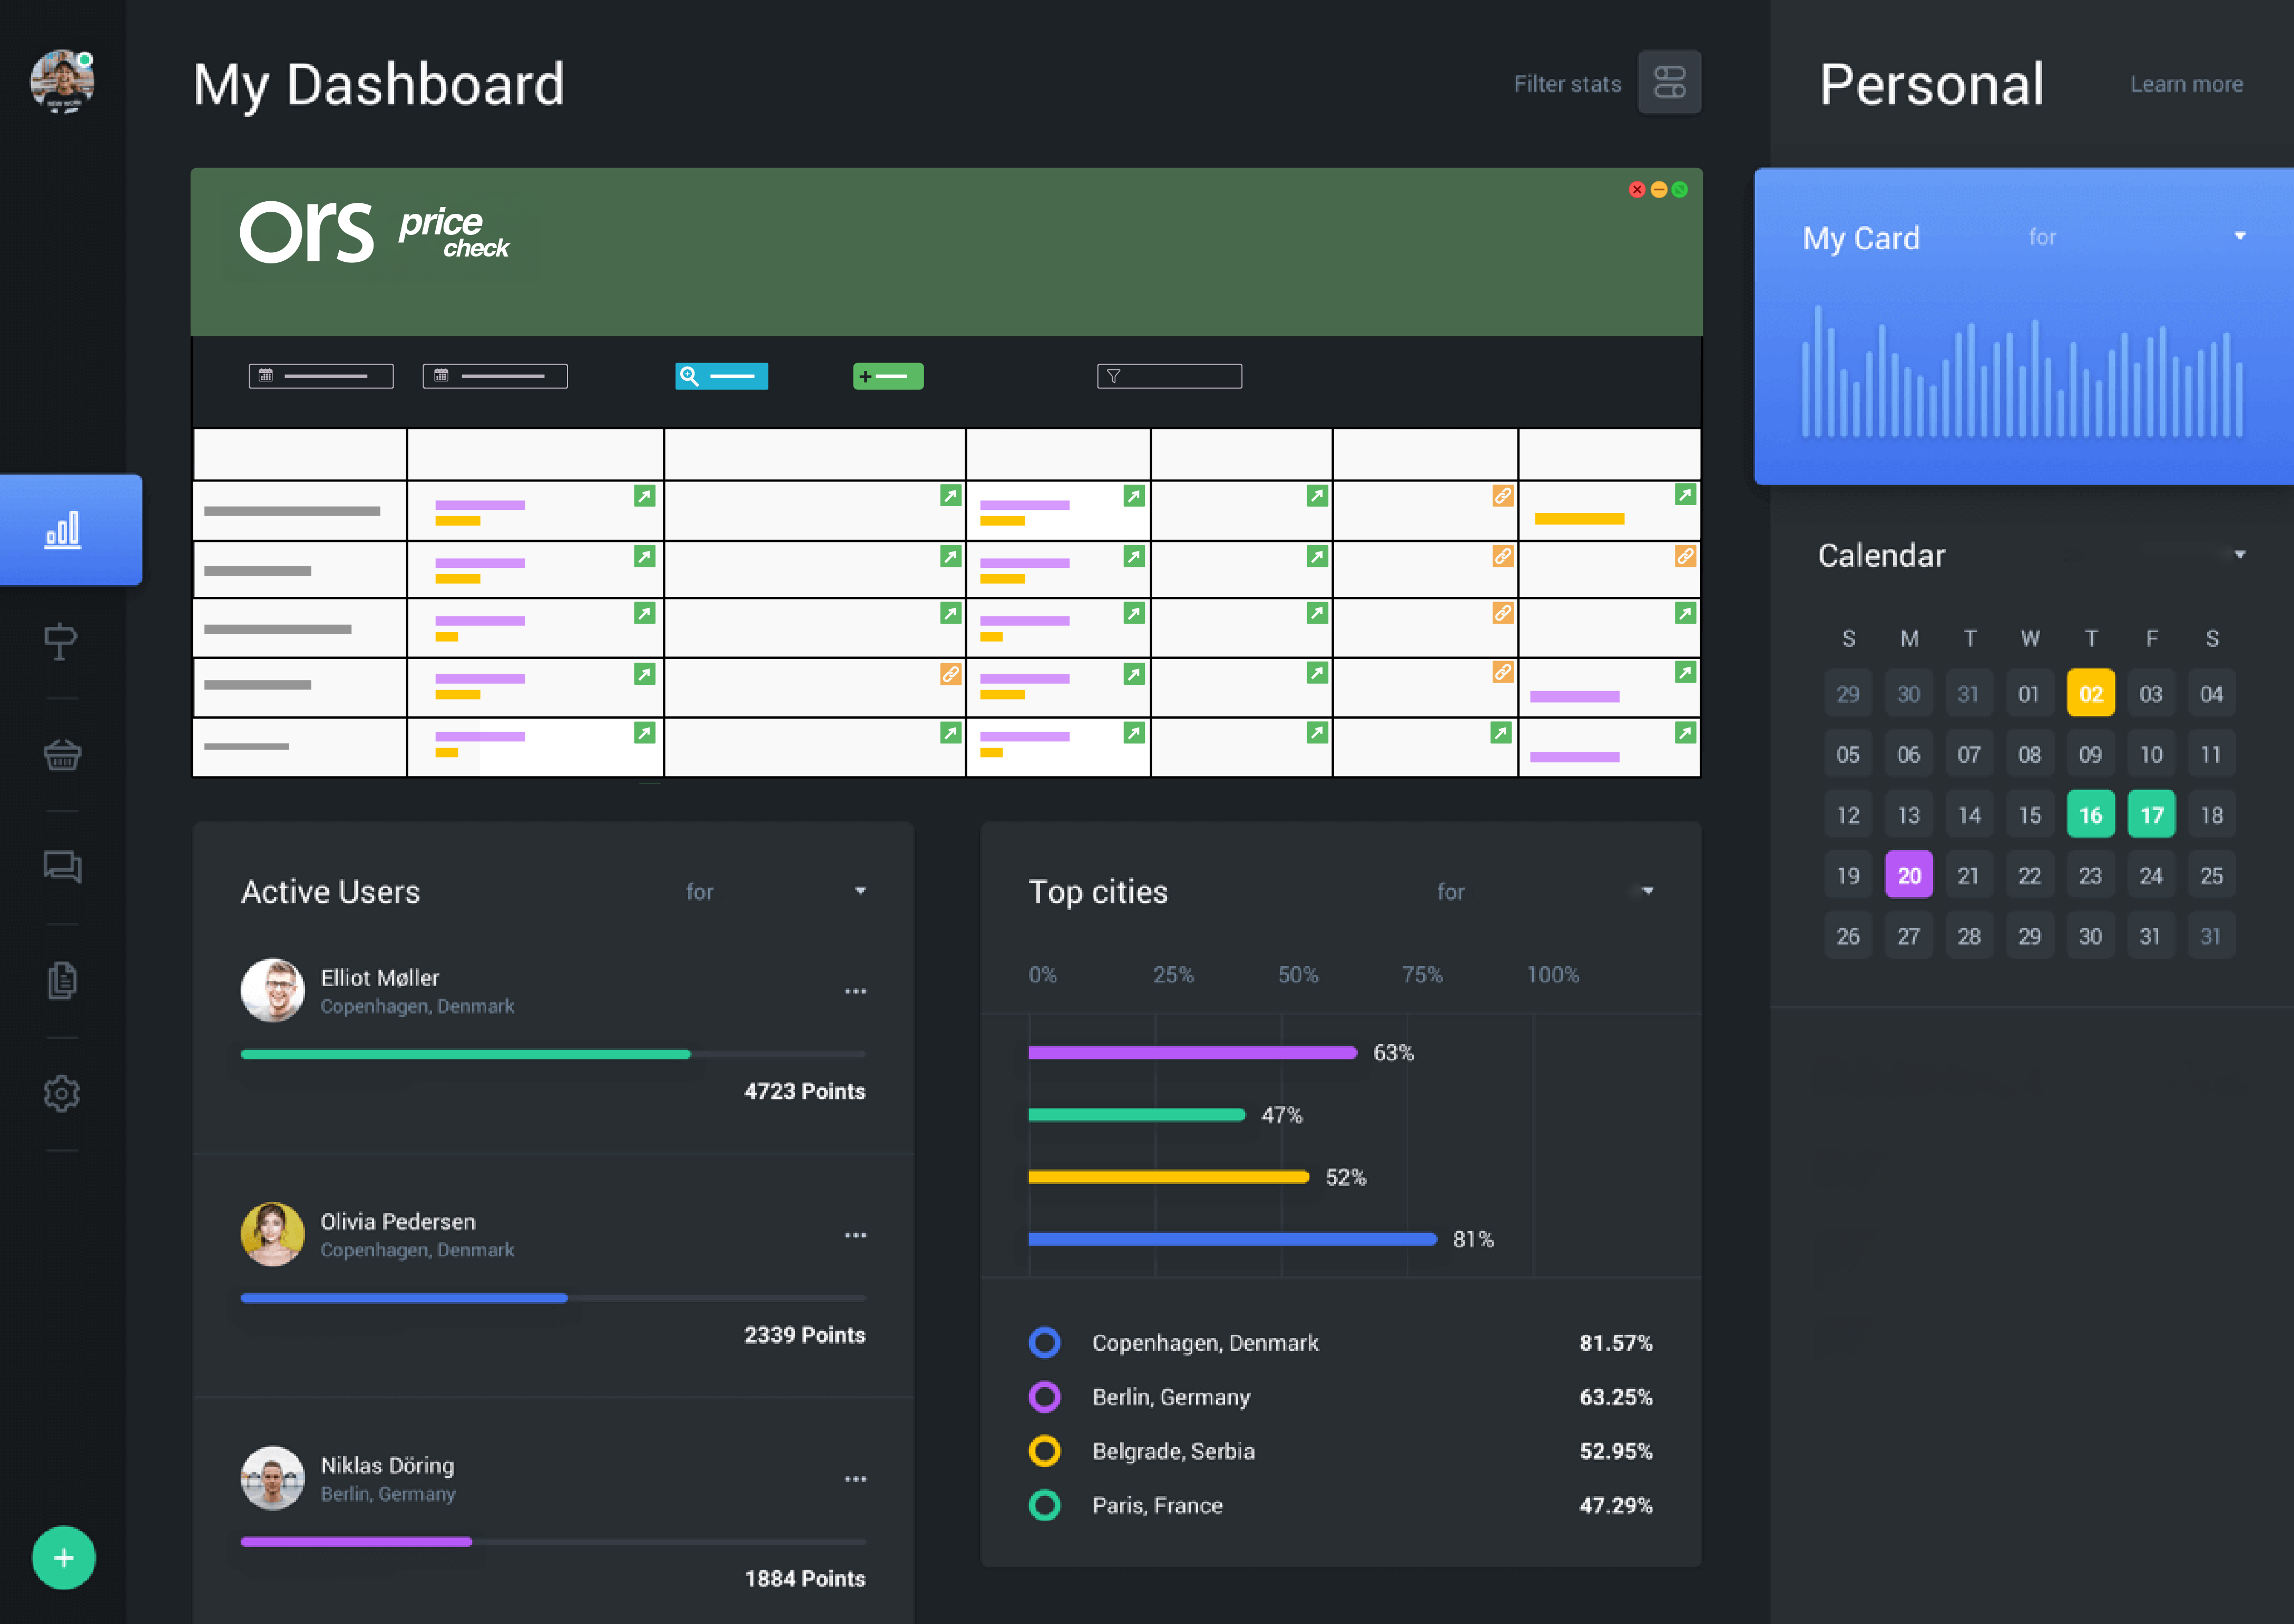
Task: Click the yellow minimize dot on ORS panel
Action: pyautogui.click(x=1658, y=189)
